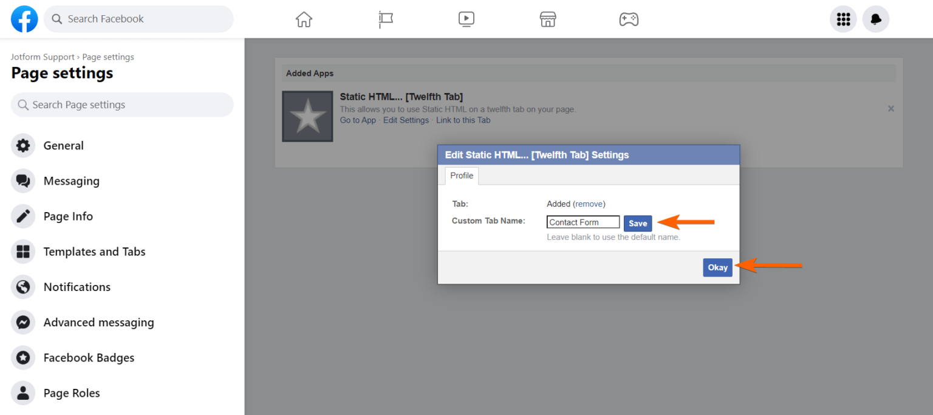Switch to the Profile tab
Image resolution: width=933 pixels, height=415 pixels.
pyautogui.click(x=461, y=176)
